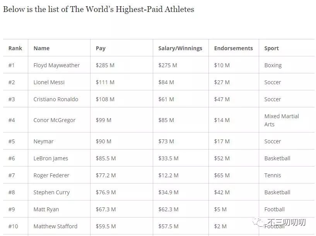The image size is (316, 236).
Task: Click the Matthew Stafford name cell
Action: pos(55,226)
